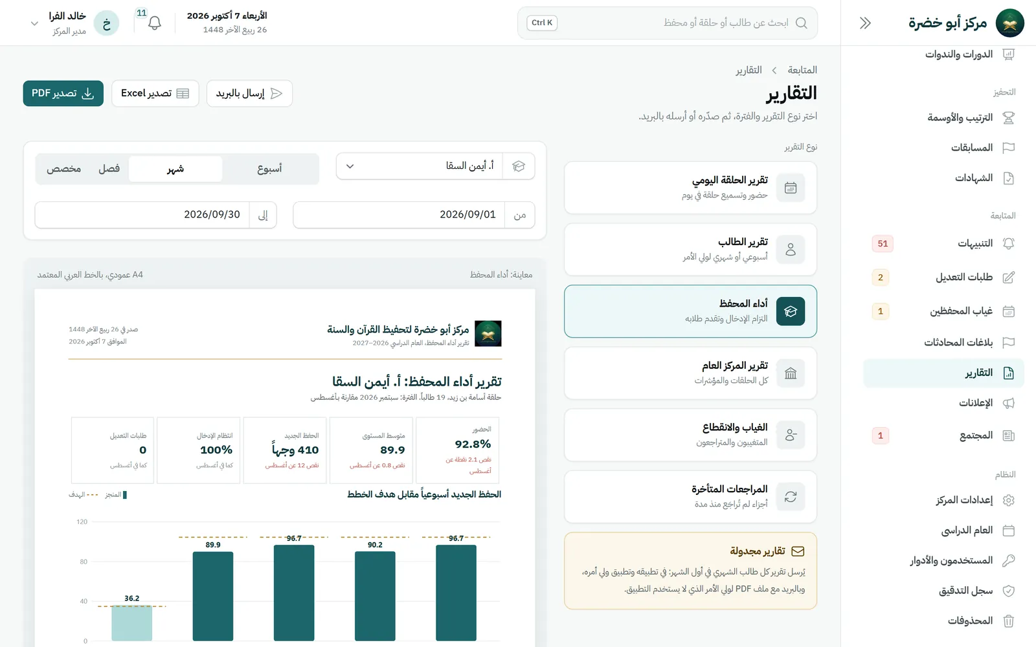Open the teacher dropdown أ. أيمن السقا
Screen dimensions: 1036x647
[435, 166]
